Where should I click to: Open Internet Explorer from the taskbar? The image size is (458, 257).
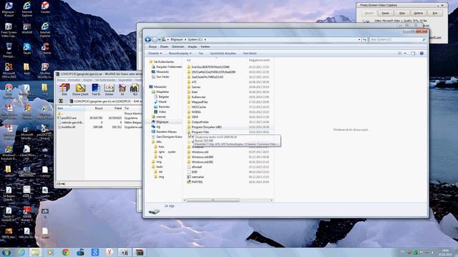pyautogui.click(x=21, y=252)
